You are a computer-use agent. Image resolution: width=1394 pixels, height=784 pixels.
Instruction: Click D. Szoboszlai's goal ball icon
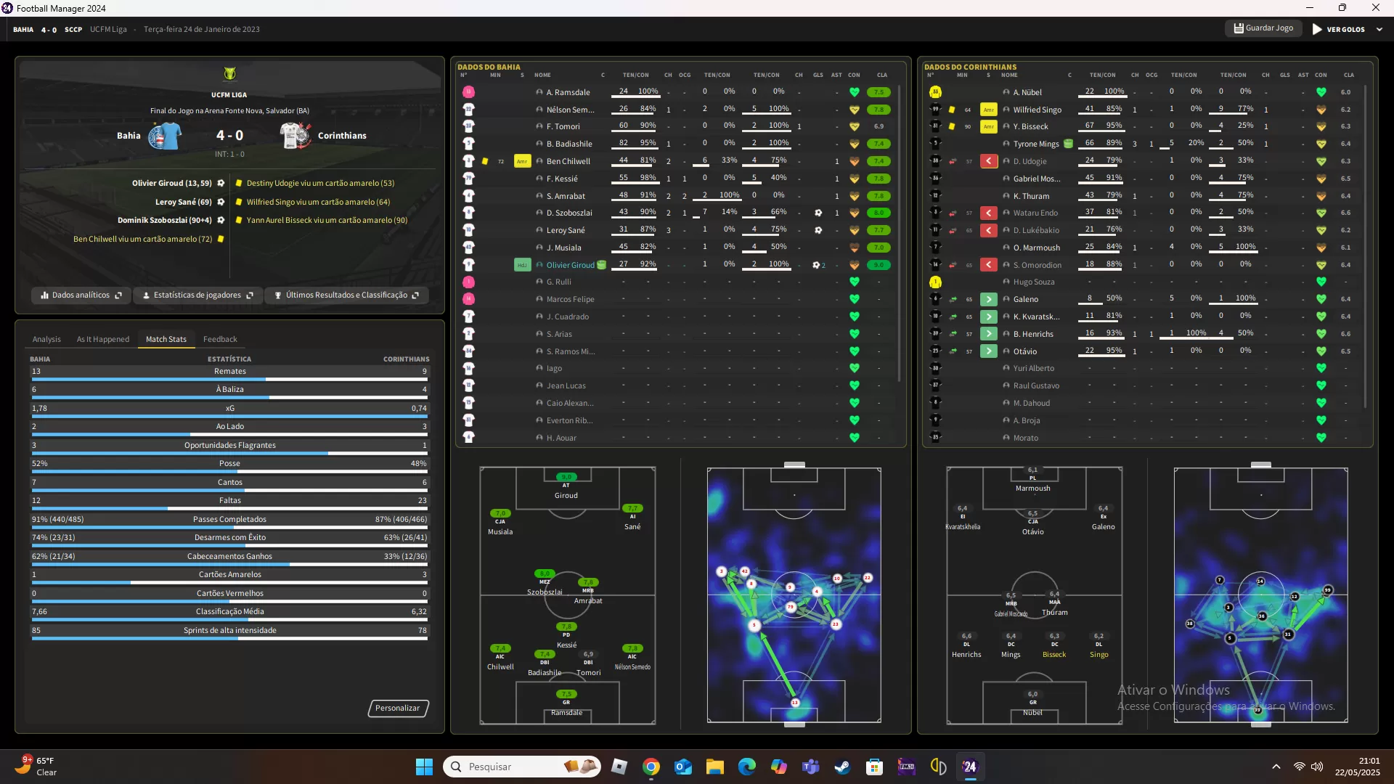(x=818, y=213)
